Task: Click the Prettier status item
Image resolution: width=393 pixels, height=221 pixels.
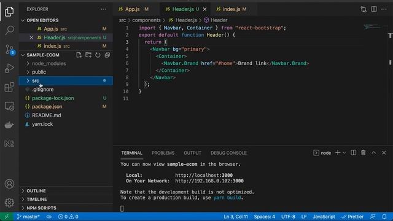Action: pyautogui.click(x=352, y=217)
